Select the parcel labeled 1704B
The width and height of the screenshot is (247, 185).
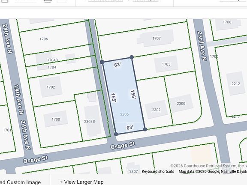pyautogui.click(x=52, y=60)
